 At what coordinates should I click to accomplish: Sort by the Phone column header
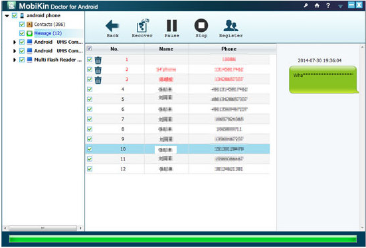pyautogui.click(x=229, y=49)
